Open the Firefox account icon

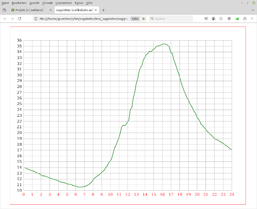[214, 19]
